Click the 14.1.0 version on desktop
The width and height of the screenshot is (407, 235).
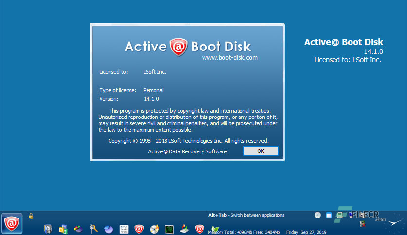coord(373,51)
